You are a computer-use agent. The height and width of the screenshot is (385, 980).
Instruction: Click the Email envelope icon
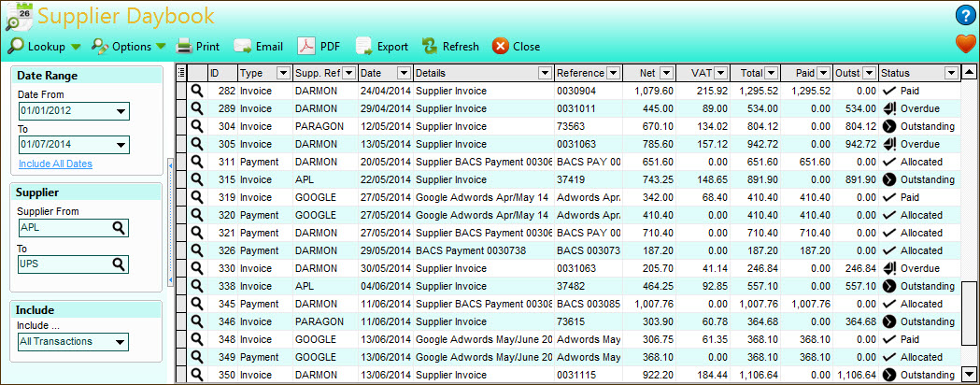click(243, 46)
